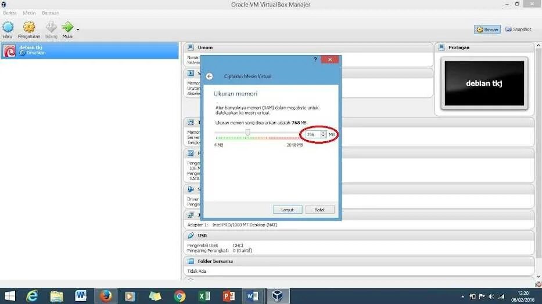The image size is (542, 304).
Task: Switch to Snapshot view
Action: point(518,30)
